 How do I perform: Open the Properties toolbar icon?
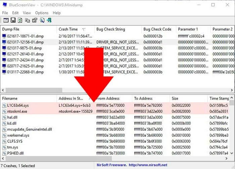(x=35, y=20)
